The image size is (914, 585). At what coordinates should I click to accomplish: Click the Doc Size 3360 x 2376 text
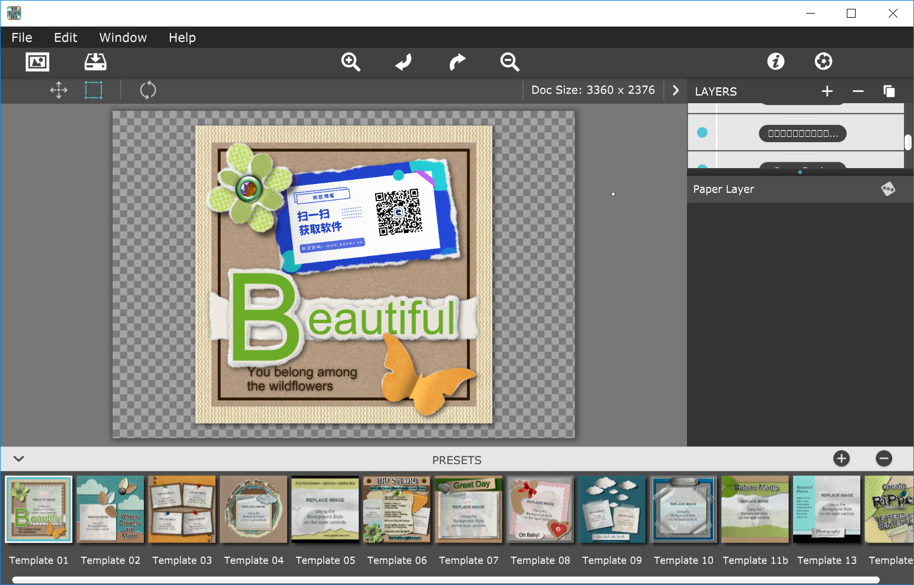pos(593,90)
